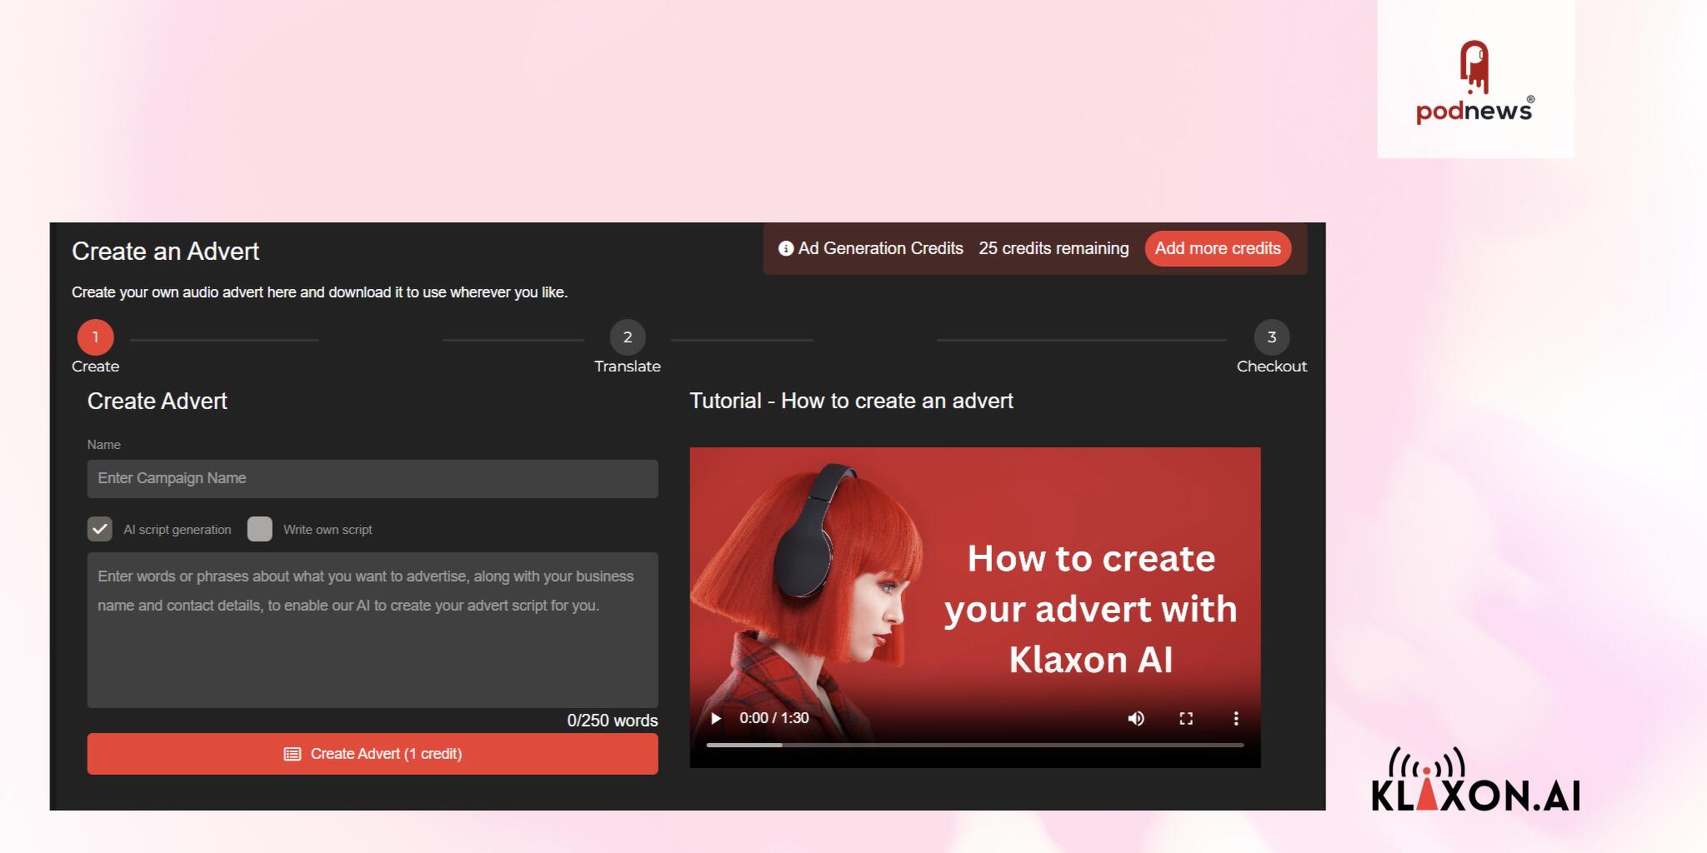Check the Write own script checkbox
Screen dimensions: 1707x853
pyautogui.click(x=260, y=529)
